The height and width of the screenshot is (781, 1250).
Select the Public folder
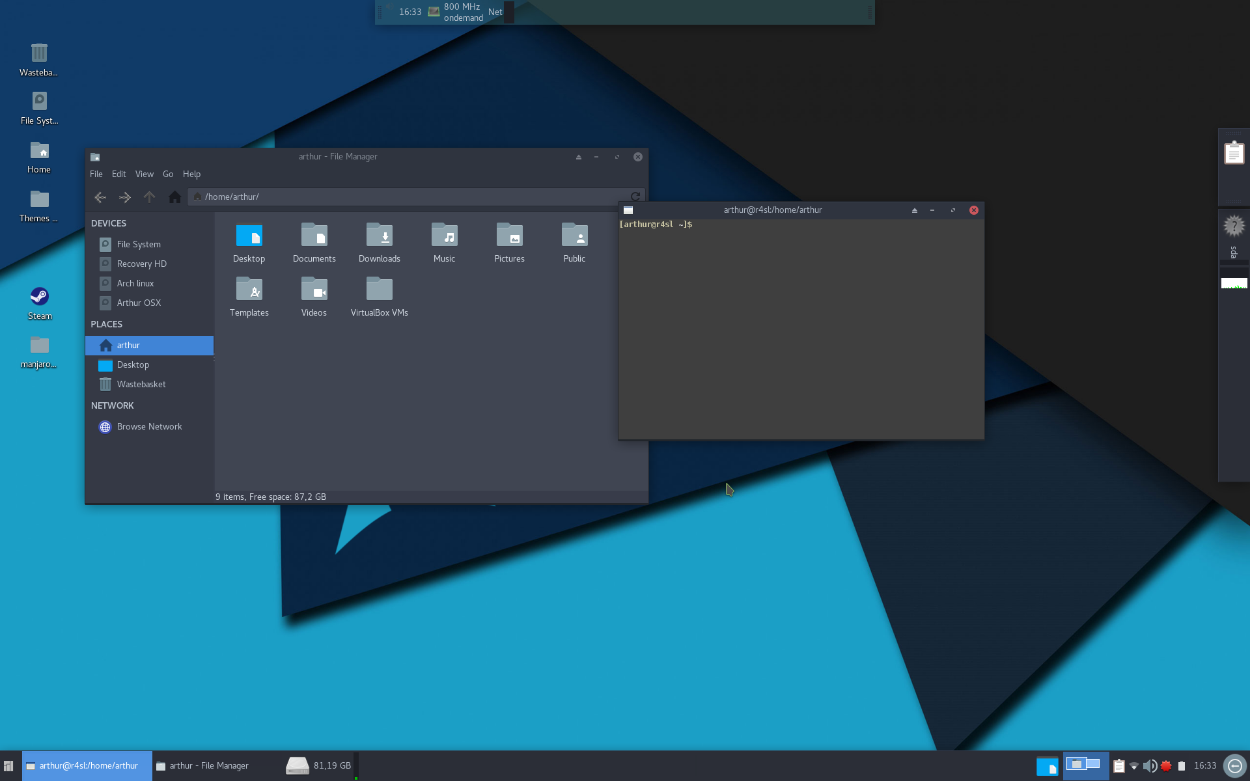click(x=574, y=243)
